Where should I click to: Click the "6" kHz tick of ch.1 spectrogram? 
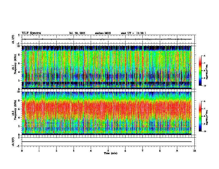(x=19, y=64)
